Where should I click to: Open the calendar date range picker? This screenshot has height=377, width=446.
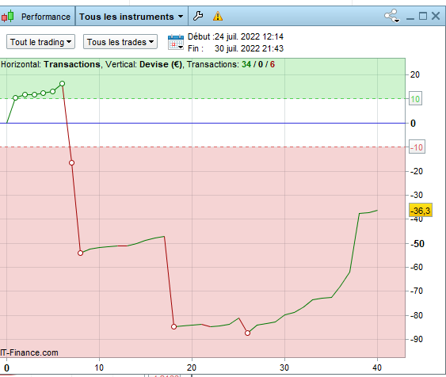[176, 42]
